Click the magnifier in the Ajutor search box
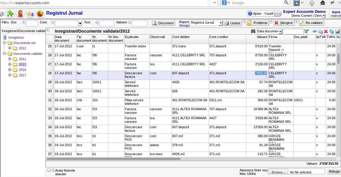341x177 pixels. pos(277,13)
